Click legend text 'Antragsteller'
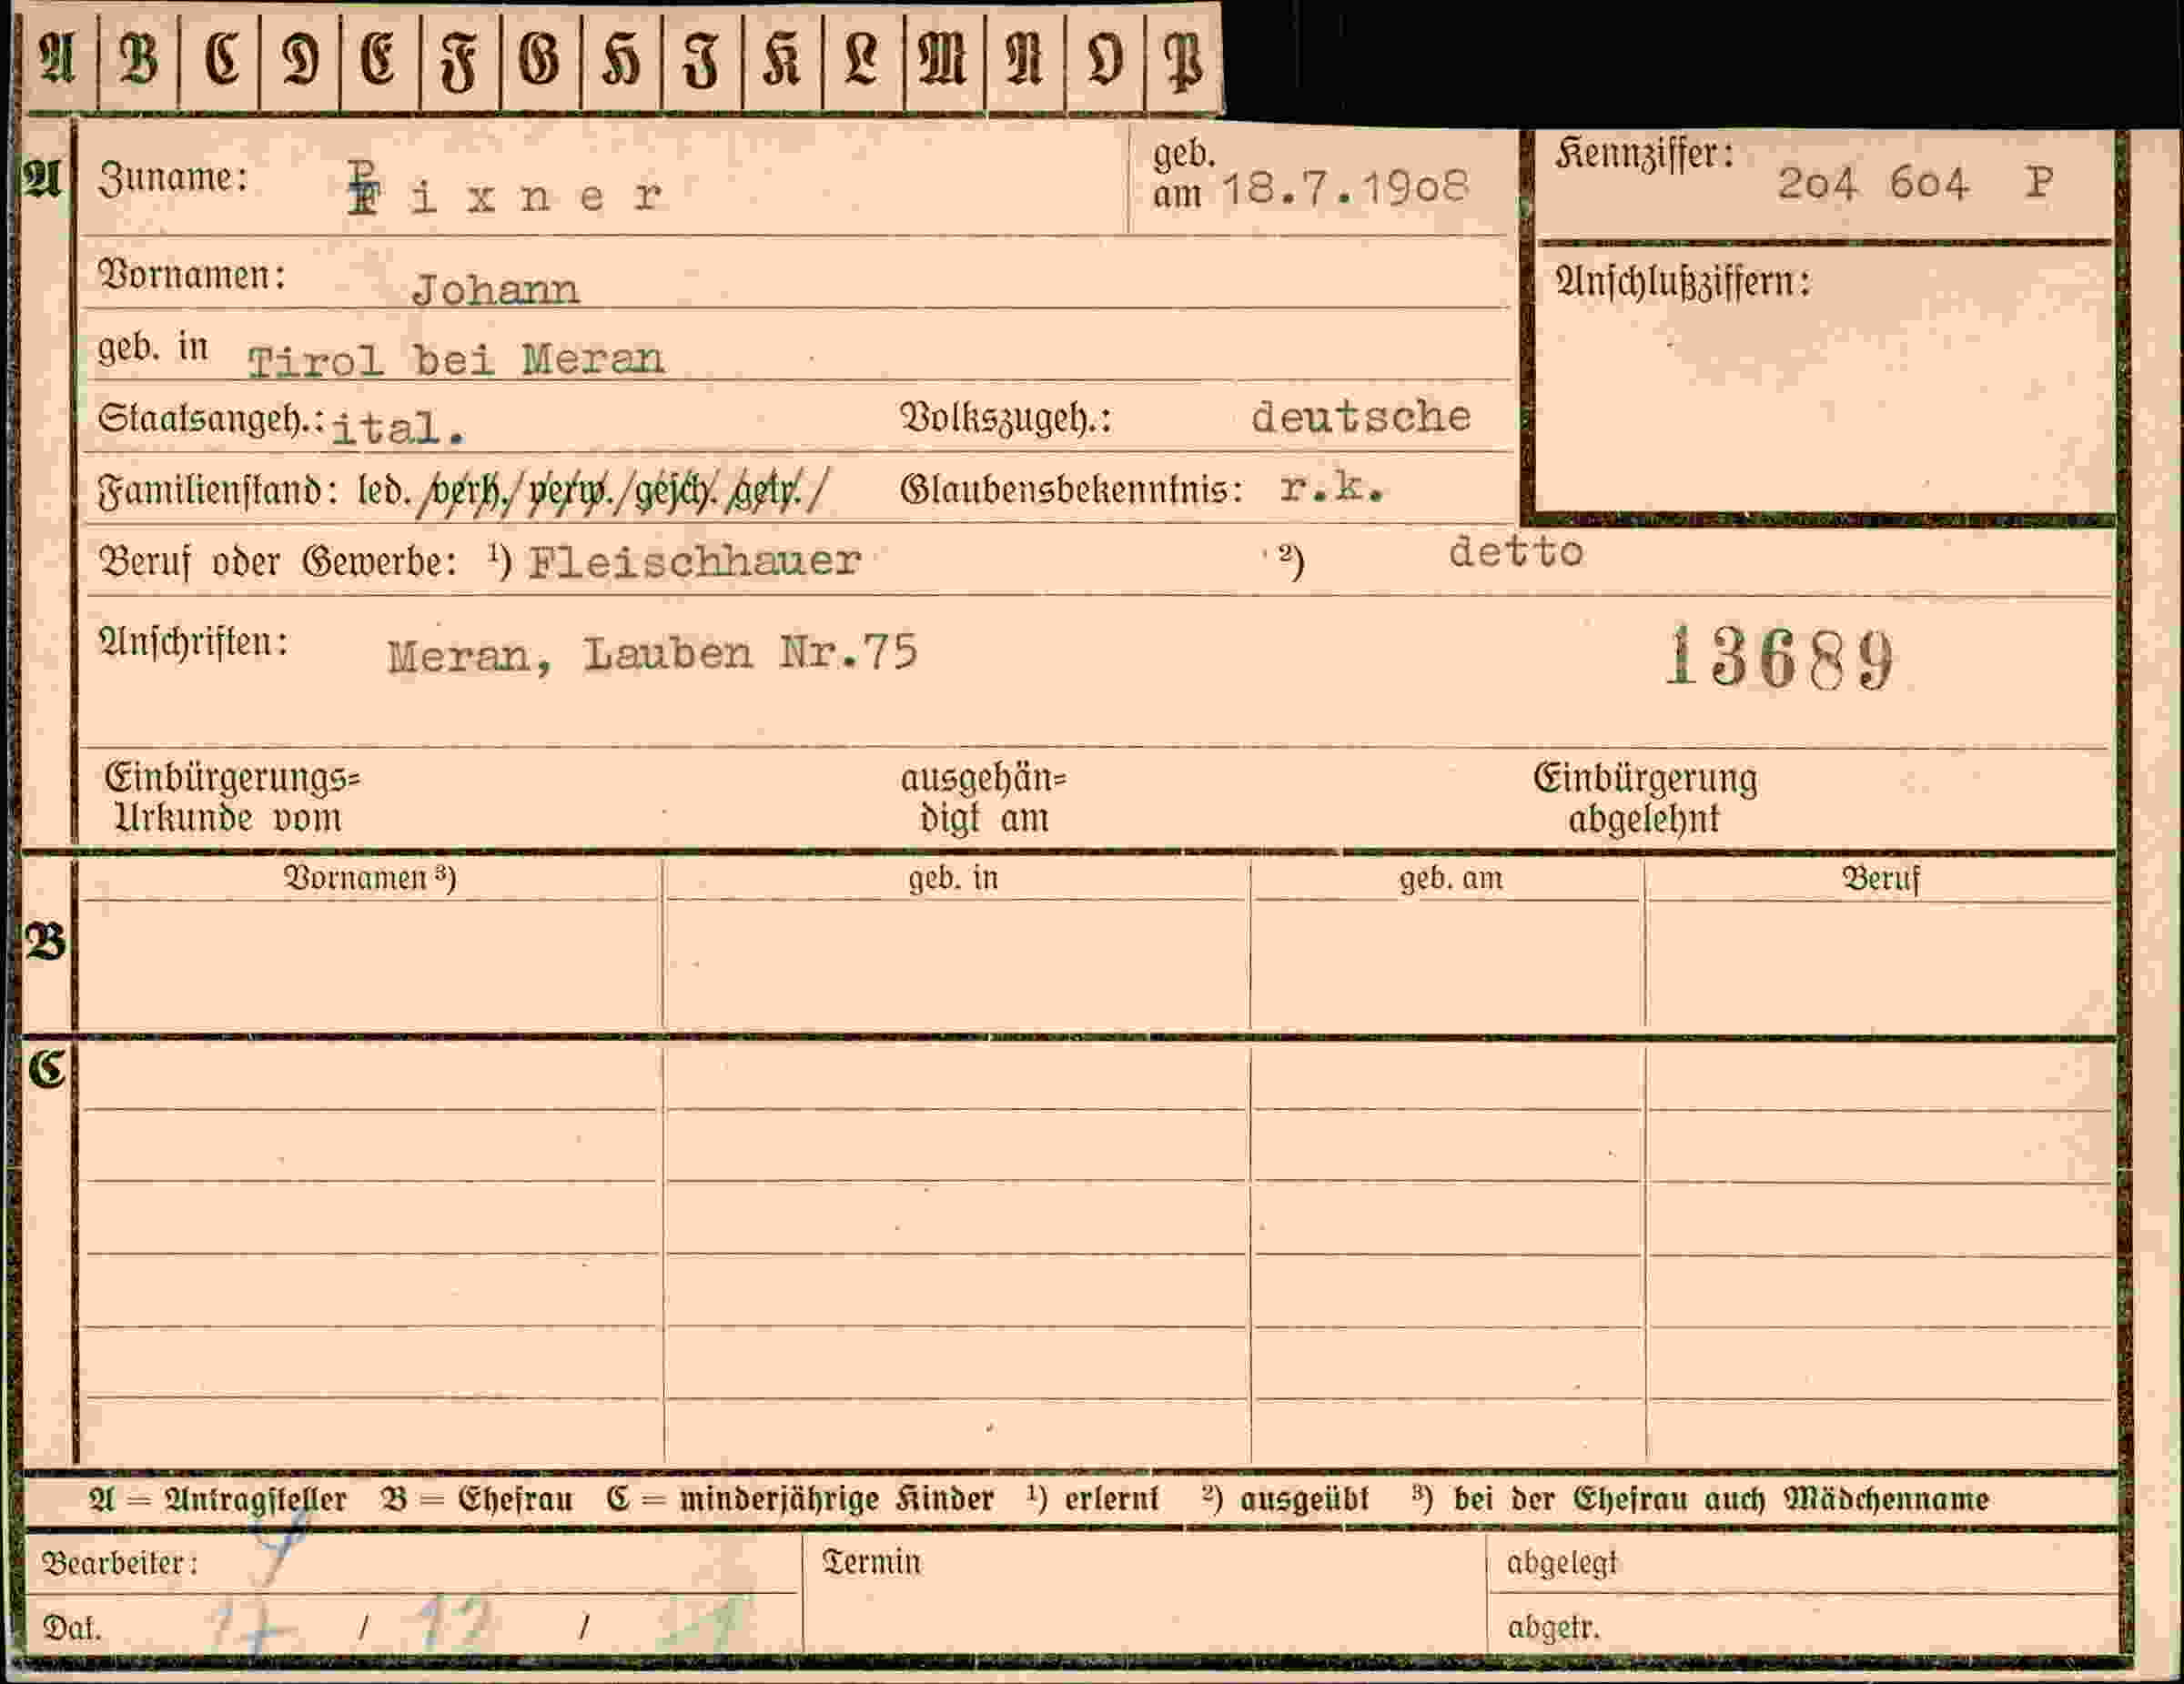 coord(255,1499)
